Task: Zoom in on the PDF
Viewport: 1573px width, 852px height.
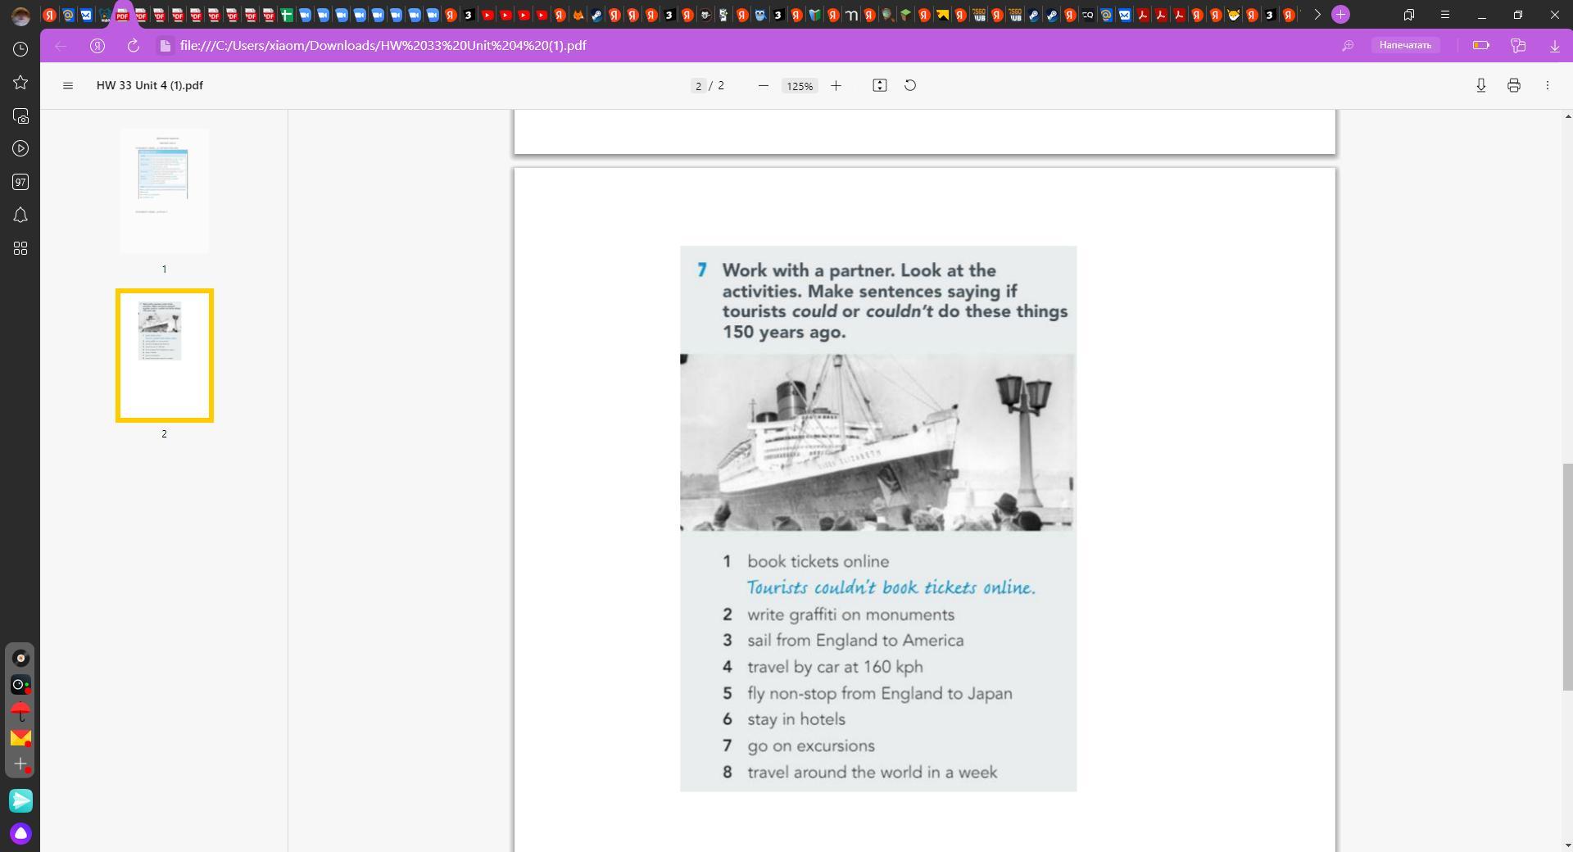Action: [836, 85]
